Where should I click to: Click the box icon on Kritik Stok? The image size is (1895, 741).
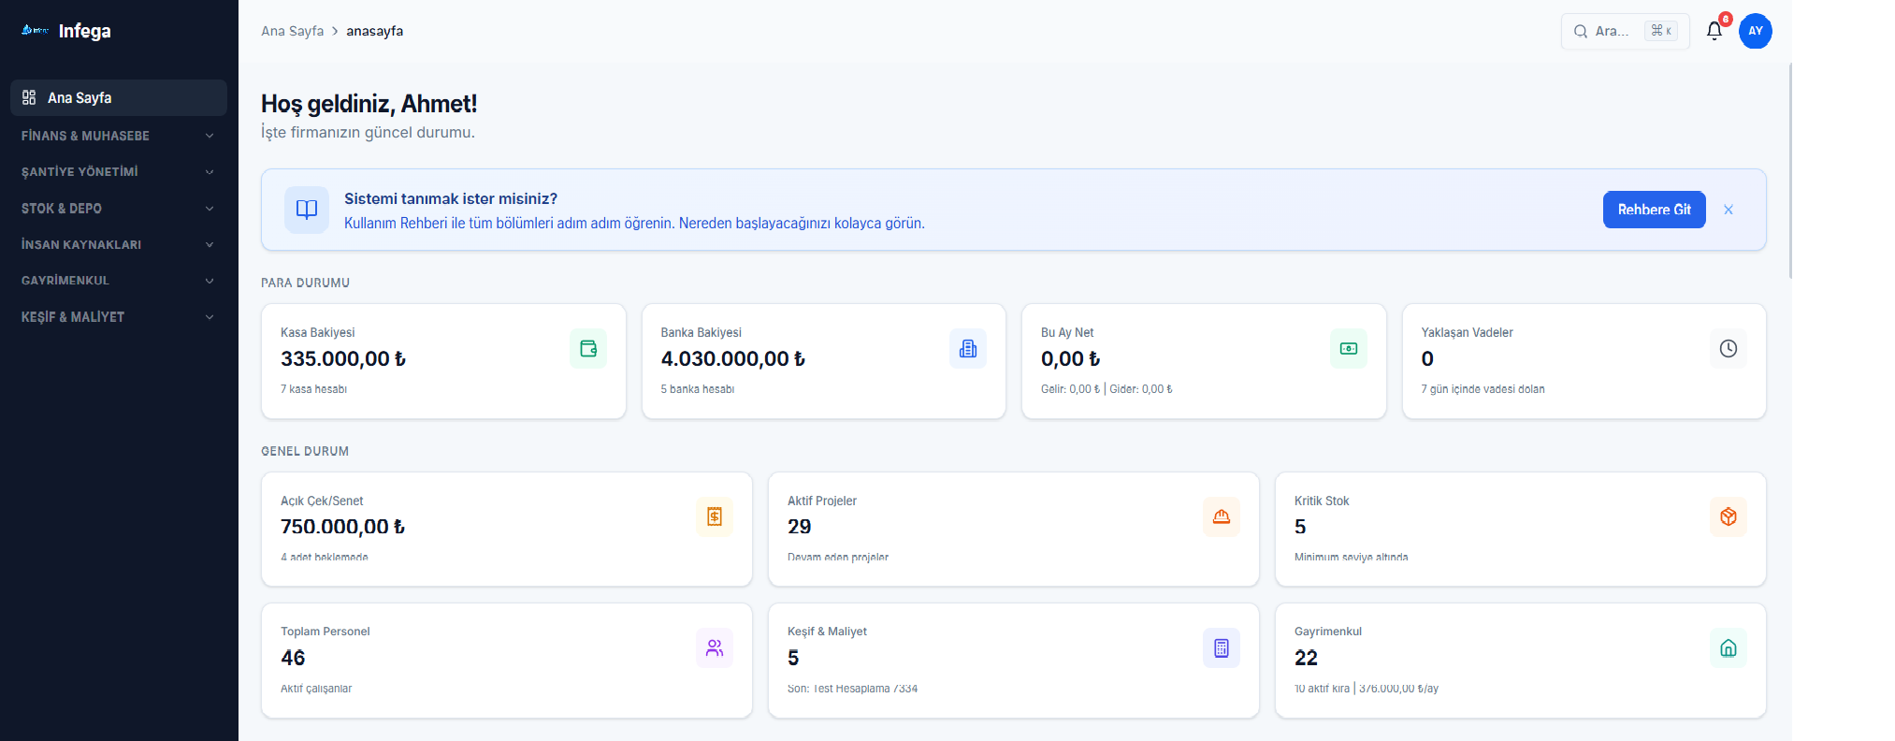click(1728, 517)
